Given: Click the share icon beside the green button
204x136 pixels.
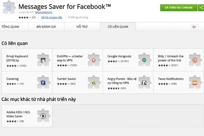Looking at the screenshot, I should tap(201, 8).
